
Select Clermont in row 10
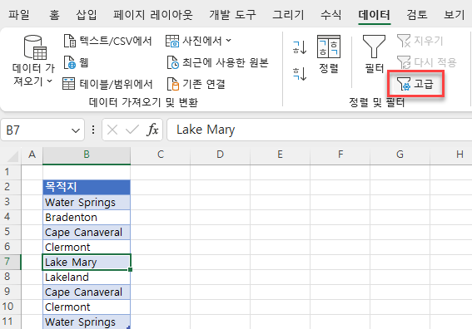[87, 307]
